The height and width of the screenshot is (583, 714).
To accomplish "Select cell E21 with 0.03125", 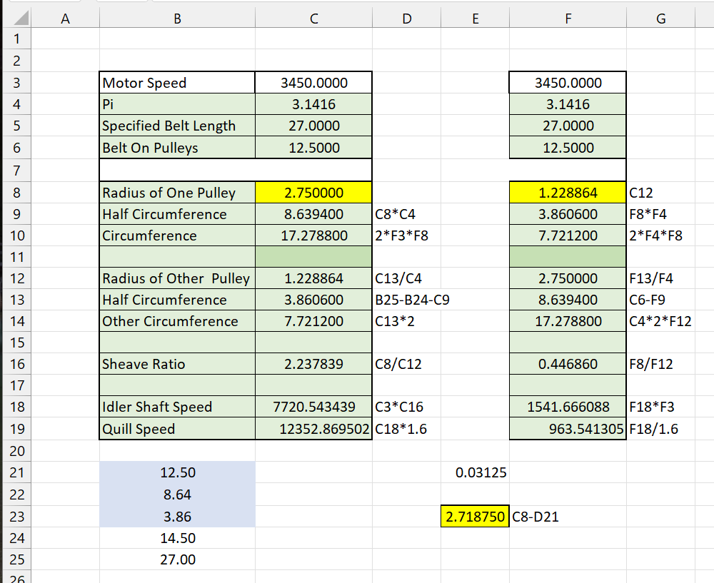I will (x=475, y=472).
